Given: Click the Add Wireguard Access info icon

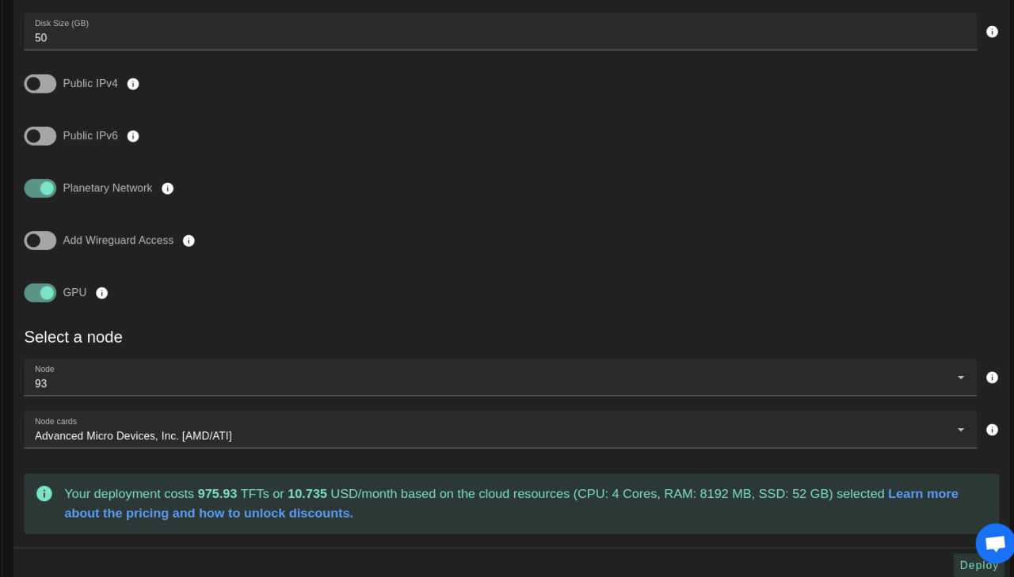Looking at the screenshot, I should [x=189, y=240].
